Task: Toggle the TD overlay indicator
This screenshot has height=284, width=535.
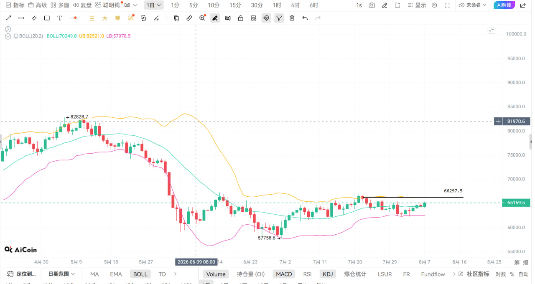Action: (x=162, y=274)
